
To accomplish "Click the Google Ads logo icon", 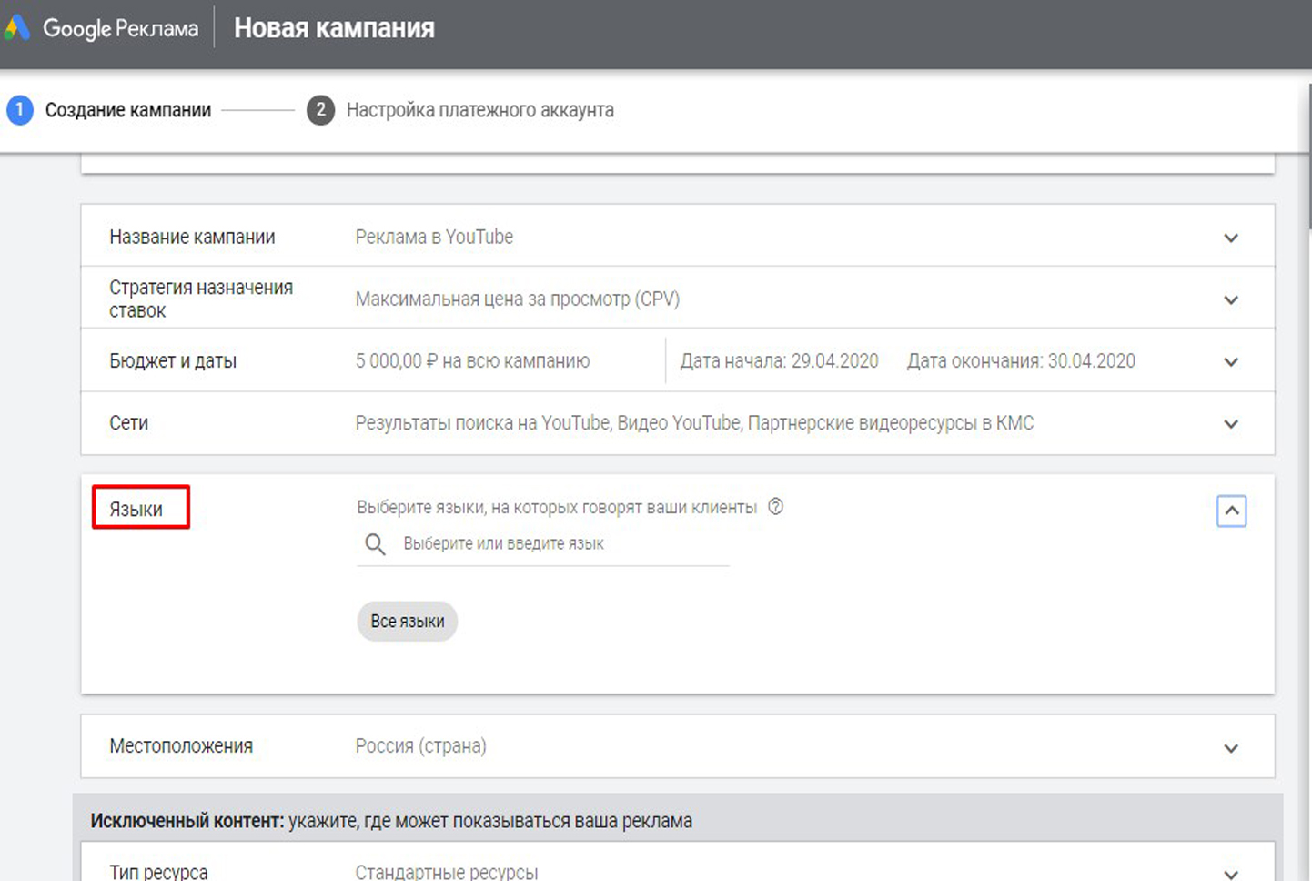I will click(17, 28).
